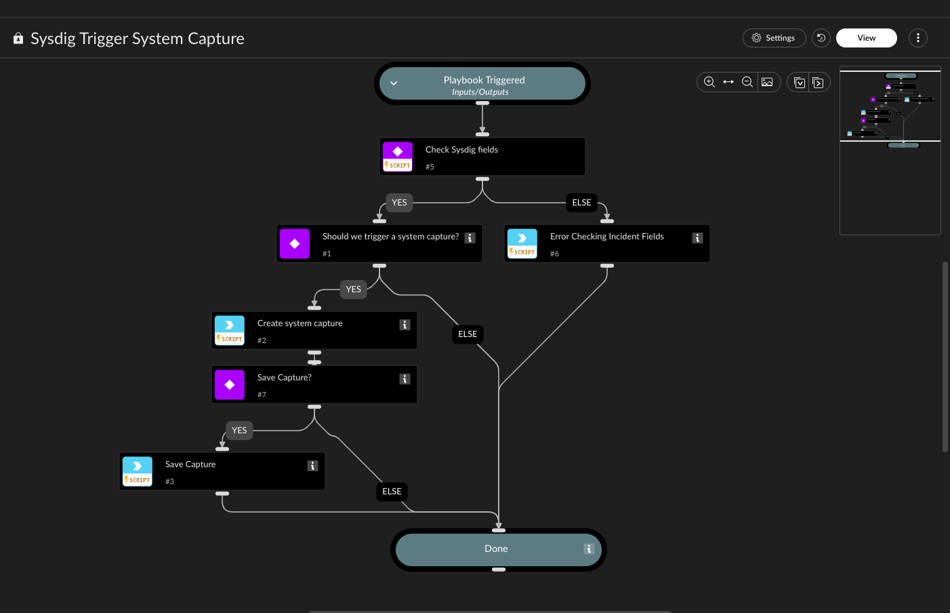The width and height of the screenshot is (950, 613).
Task: Open the Save Capture #3 task
Action: 222,471
